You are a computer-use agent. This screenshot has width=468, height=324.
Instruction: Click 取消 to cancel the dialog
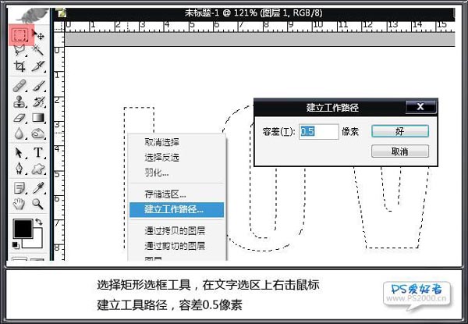click(399, 151)
